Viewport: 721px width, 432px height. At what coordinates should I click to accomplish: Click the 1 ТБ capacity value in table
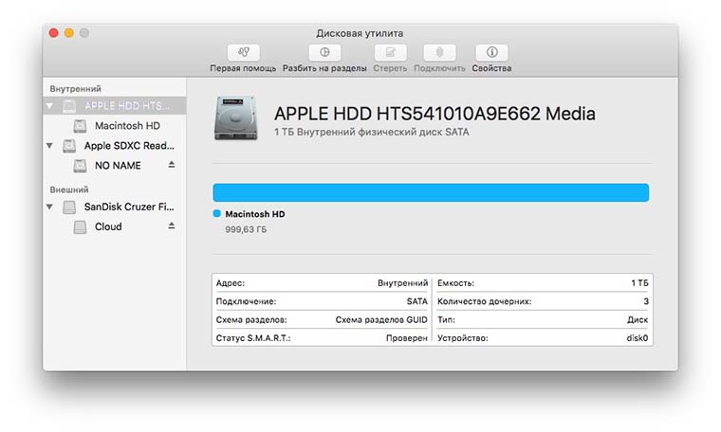click(x=639, y=283)
